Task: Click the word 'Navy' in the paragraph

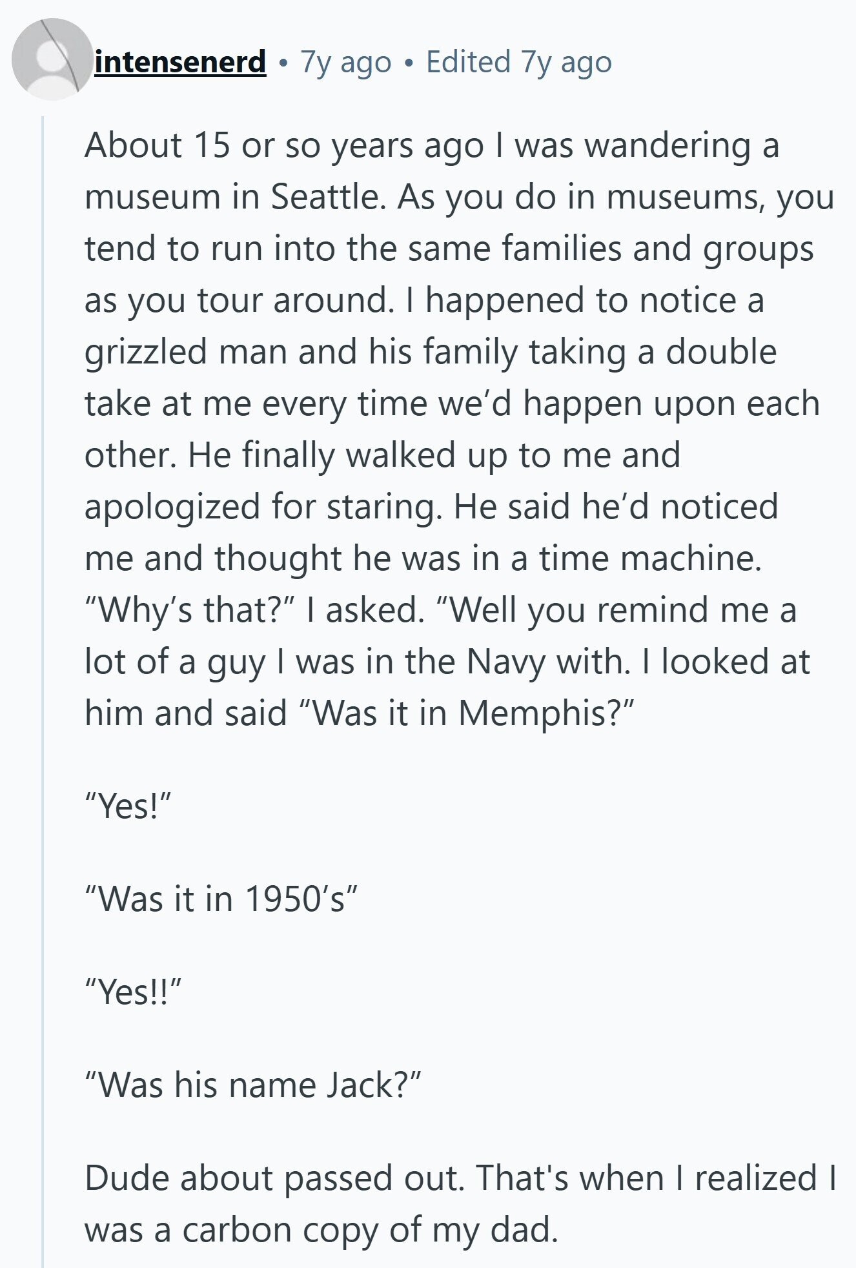Action: point(505,662)
